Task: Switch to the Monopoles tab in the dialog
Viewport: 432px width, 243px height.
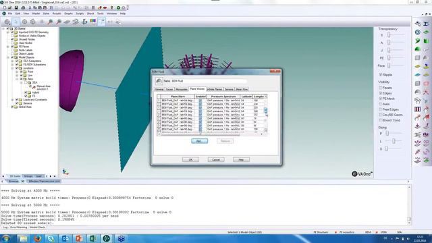Action: tap(182, 89)
